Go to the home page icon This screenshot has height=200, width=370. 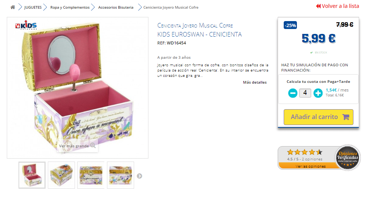13,7
